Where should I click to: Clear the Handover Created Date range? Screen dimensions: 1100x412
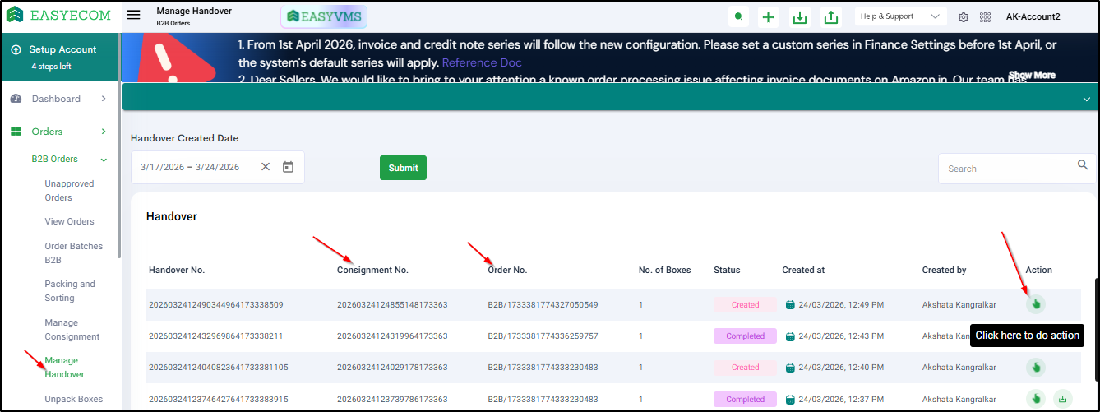266,167
